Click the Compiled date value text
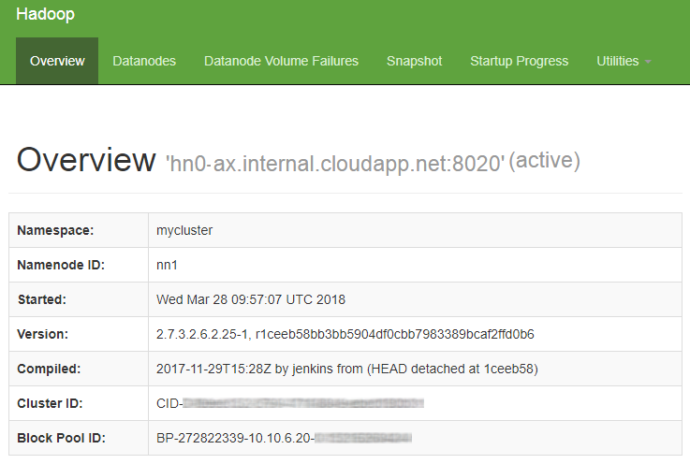The height and width of the screenshot is (464, 690). 346,369
